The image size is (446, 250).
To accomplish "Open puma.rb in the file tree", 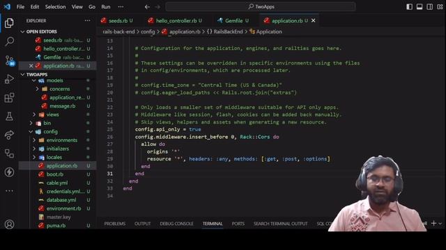I will coord(56,226).
